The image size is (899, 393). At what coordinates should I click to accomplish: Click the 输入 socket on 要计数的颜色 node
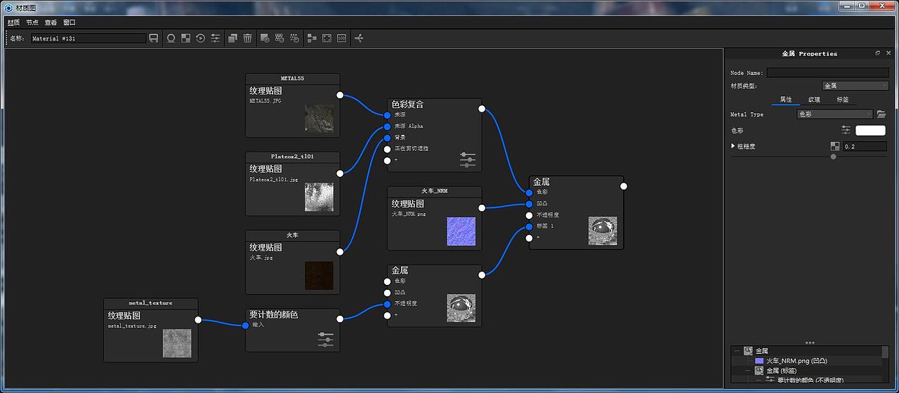245,325
